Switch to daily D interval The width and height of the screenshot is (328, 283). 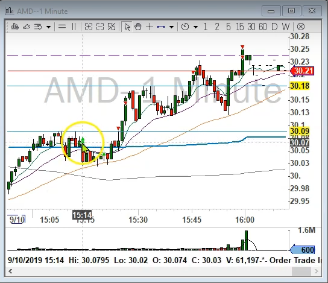coord(274,27)
